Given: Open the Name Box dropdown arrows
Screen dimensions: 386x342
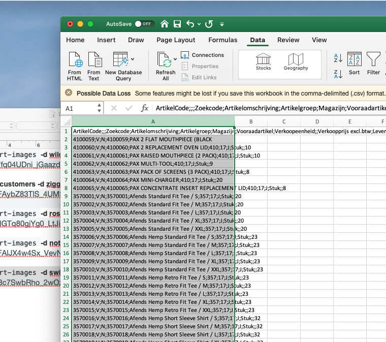Looking at the screenshot, I should [x=99, y=108].
